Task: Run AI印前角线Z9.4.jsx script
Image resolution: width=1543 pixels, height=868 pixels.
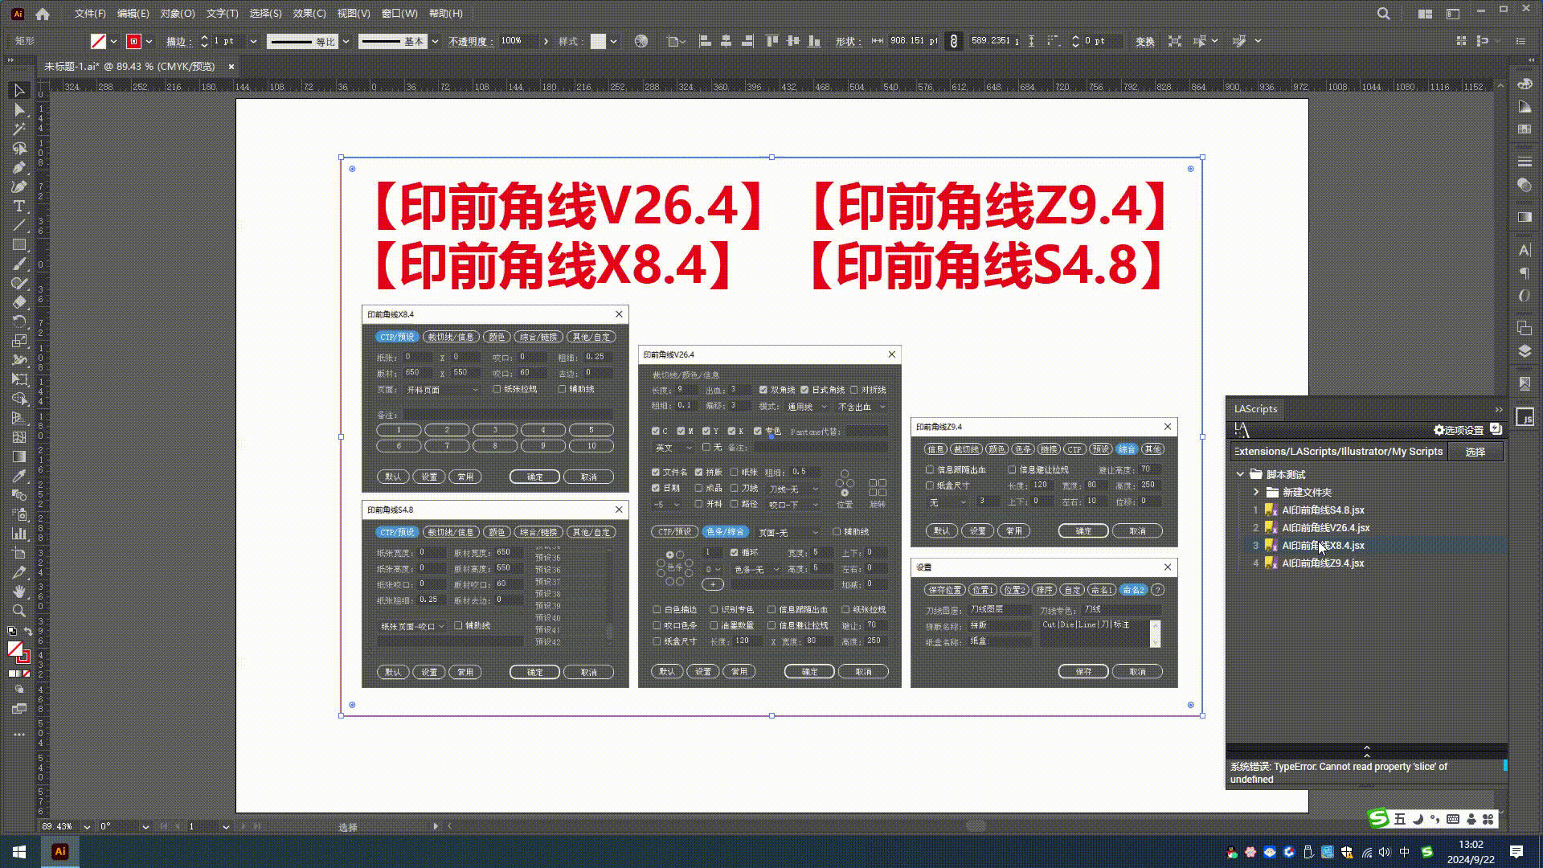Action: pyautogui.click(x=1323, y=563)
